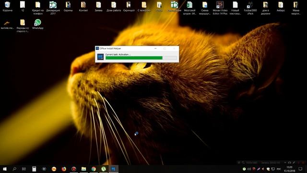Screen dimensions: 307x173
Task: Open the Скрины folder
Action: click(68, 6)
